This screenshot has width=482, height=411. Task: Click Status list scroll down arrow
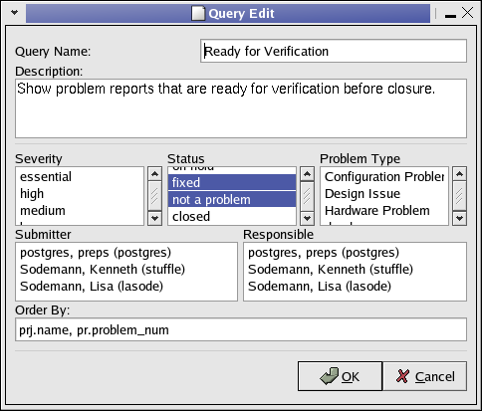[307, 218]
